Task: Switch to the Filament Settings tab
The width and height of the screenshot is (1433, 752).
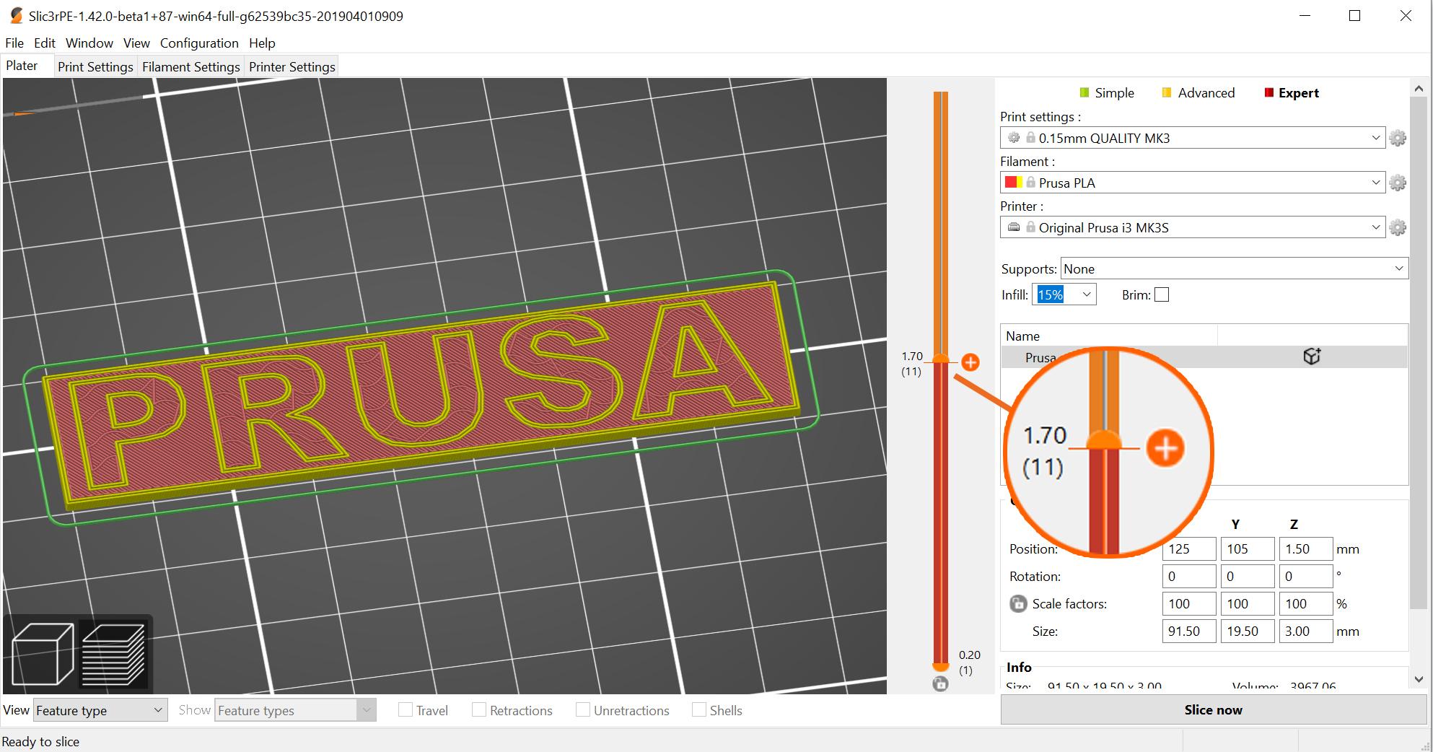Action: (x=190, y=66)
